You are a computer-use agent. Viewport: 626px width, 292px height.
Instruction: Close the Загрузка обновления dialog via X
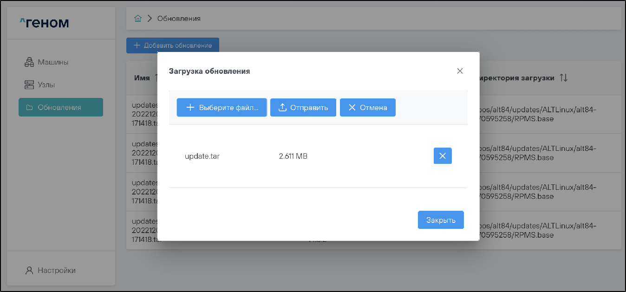point(460,71)
